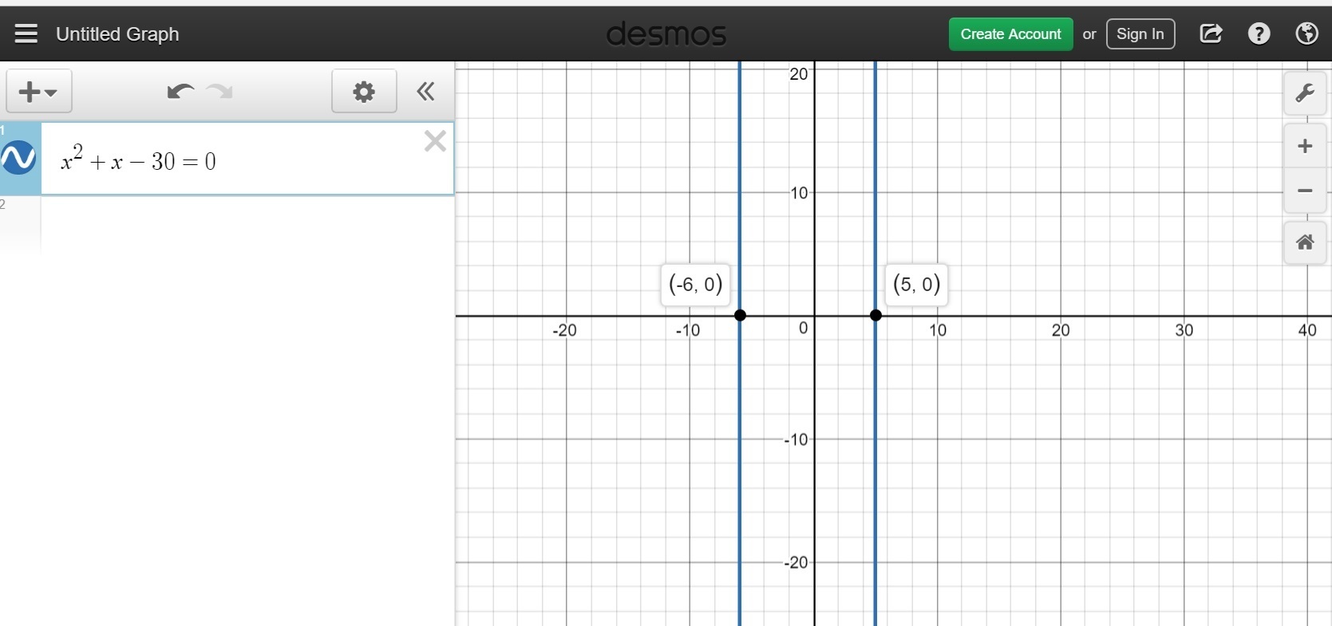Open the help question mark icon
This screenshot has width=1332, height=626.
point(1259,33)
